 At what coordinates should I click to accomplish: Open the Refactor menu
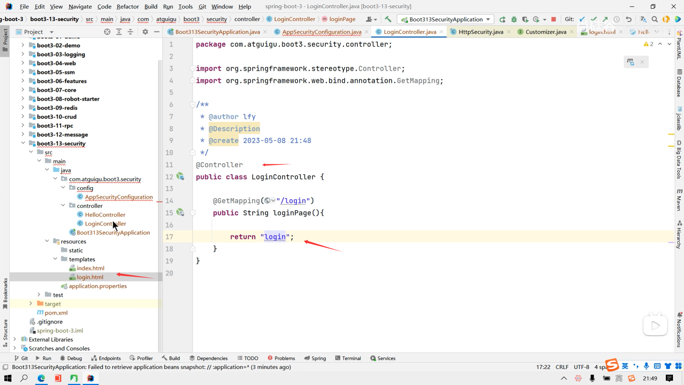128,6
